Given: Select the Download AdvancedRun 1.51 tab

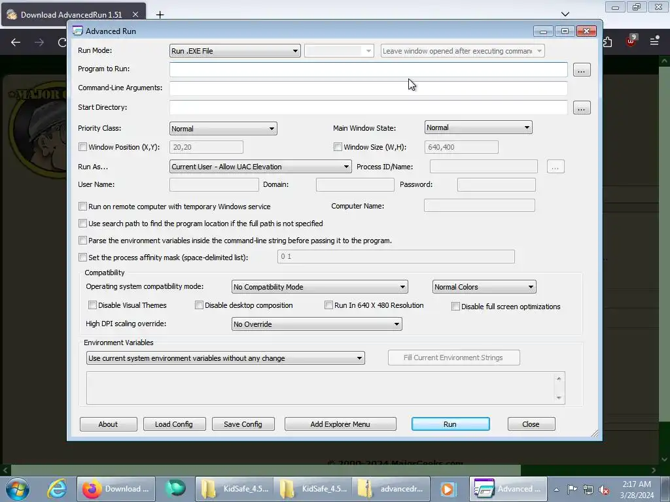Looking at the screenshot, I should 73,14.
